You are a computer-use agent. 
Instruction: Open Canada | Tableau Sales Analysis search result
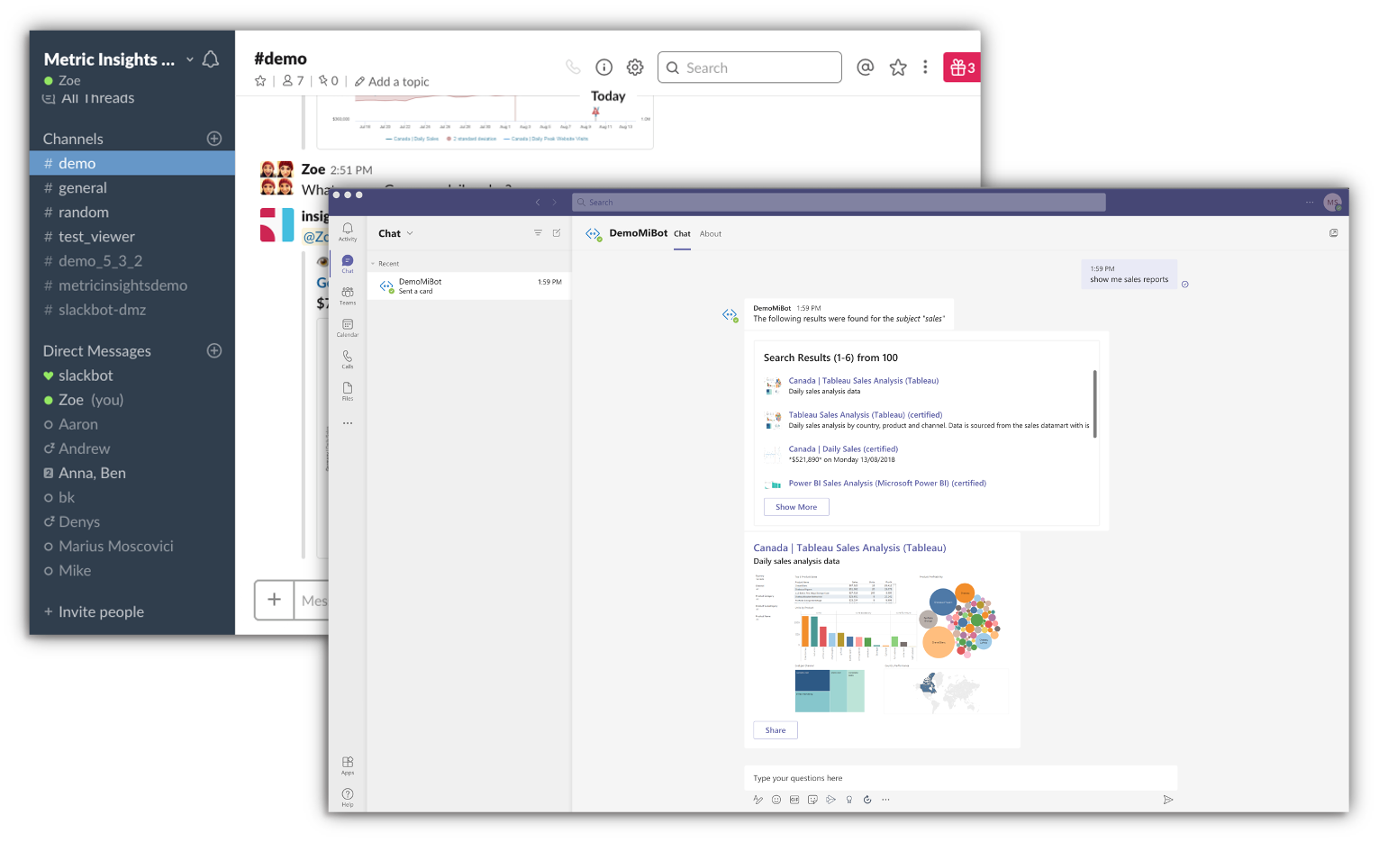(864, 381)
